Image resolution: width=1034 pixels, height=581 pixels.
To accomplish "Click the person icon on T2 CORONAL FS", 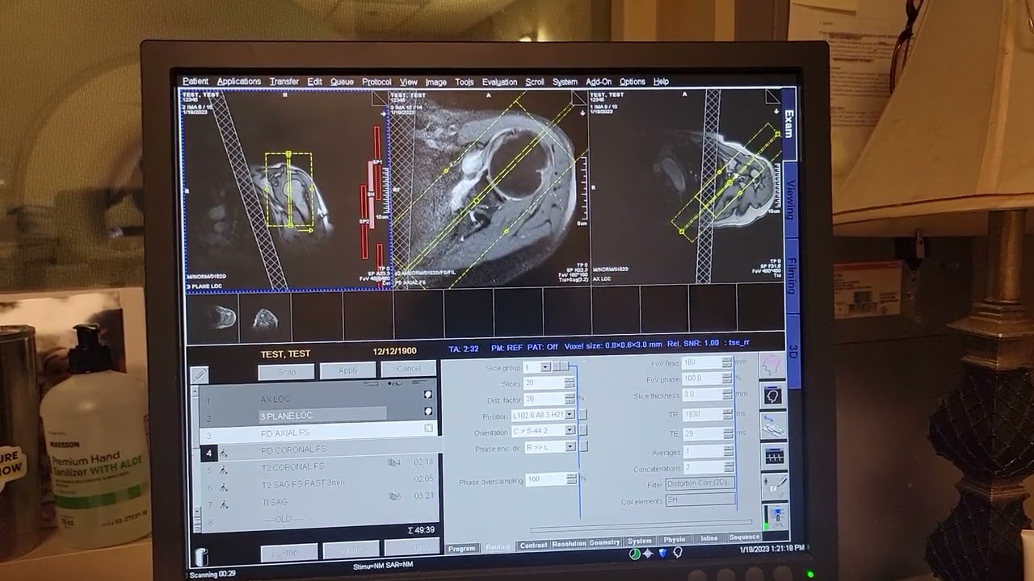I will (x=223, y=470).
